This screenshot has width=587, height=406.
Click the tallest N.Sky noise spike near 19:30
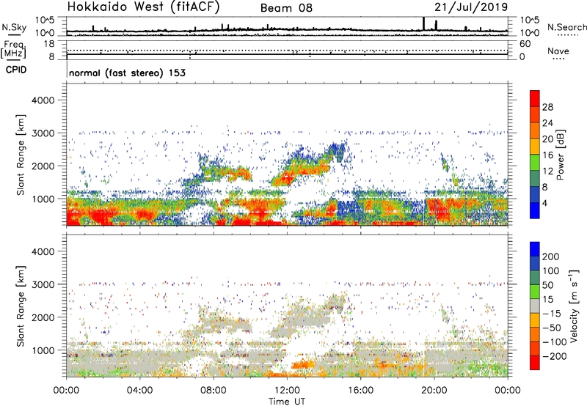tap(424, 23)
